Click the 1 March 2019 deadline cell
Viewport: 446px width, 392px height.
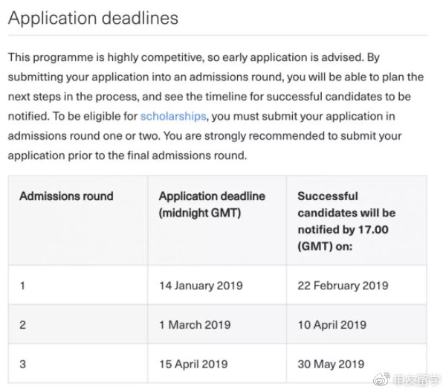tap(217, 324)
